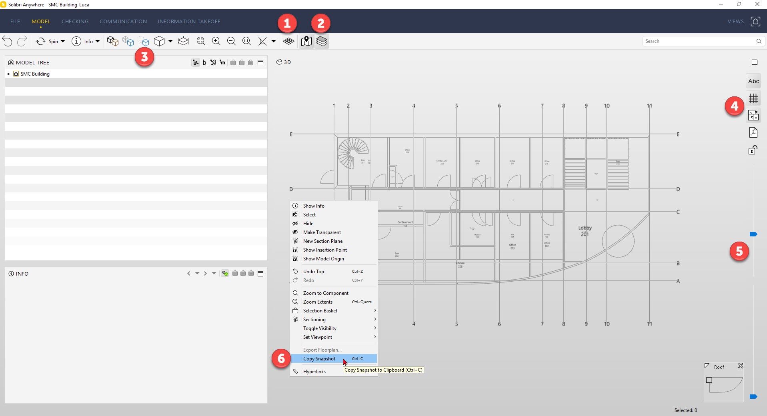Maximize the Model Tree panel
This screenshot has width=767, height=416.
tap(260, 62)
